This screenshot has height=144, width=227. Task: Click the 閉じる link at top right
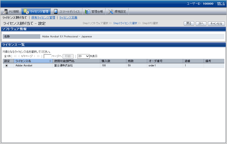point(221,3)
